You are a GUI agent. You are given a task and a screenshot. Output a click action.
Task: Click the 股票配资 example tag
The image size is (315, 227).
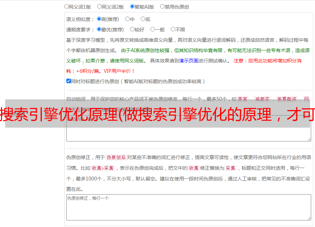point(287,99)
